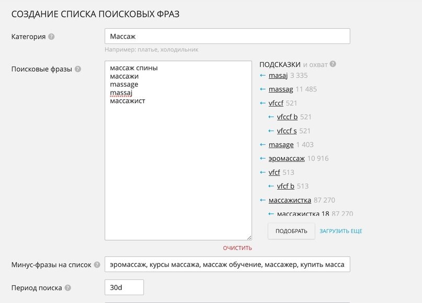The width and height of the screenshot is (422, 303).
Task: Click the vfccf suggestion link
Action: pyautogui.click(x=276, y=103)
